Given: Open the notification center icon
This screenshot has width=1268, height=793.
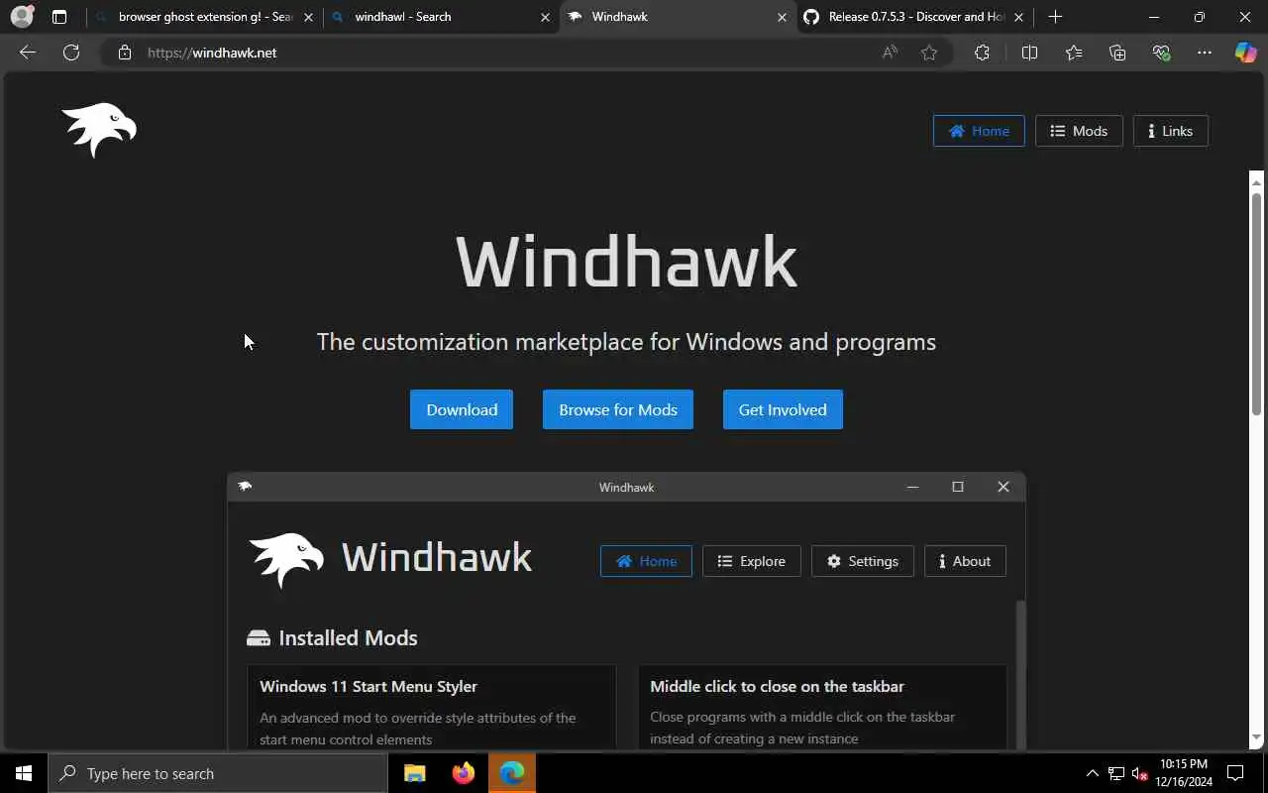Looking at the screenshot, I should pyautogui.click(x=1236, y=773).
